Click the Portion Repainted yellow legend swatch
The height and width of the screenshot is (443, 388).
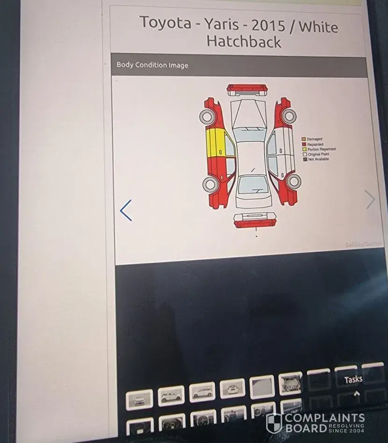[x=304, y=149]
